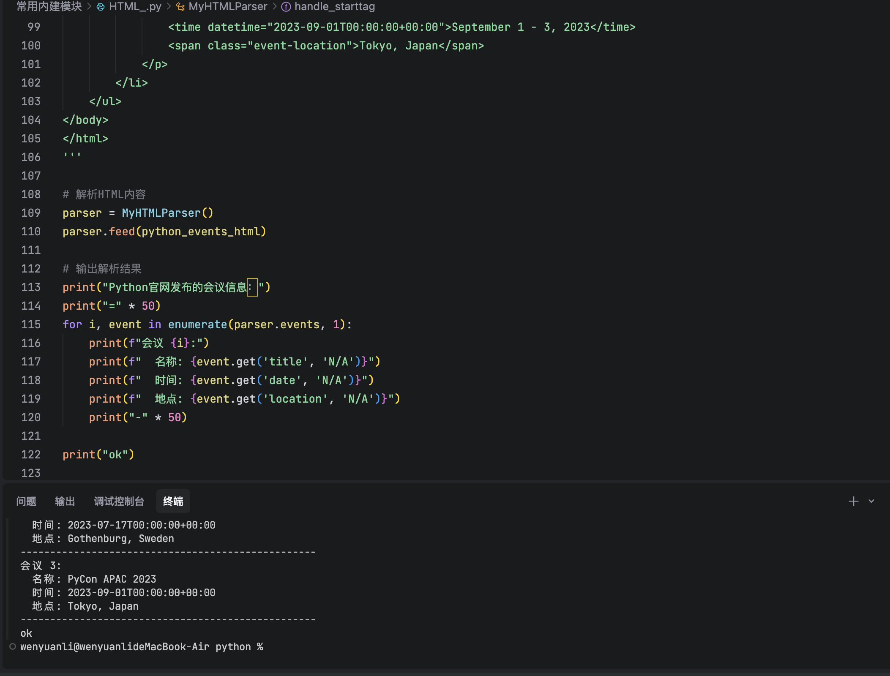This screenshot has width=890, height=676.
Task: Click line number 113 in the editor gutter
Action: coord(31,287)
